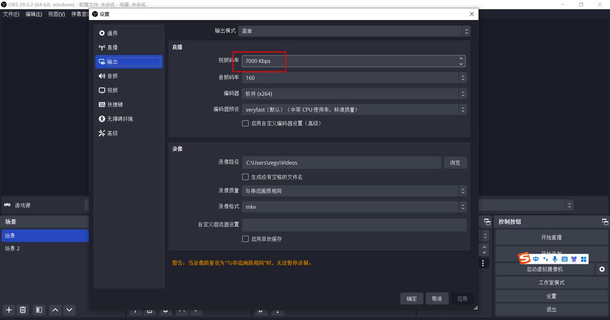Open the 文件(F) menu

tap(11, 14)
